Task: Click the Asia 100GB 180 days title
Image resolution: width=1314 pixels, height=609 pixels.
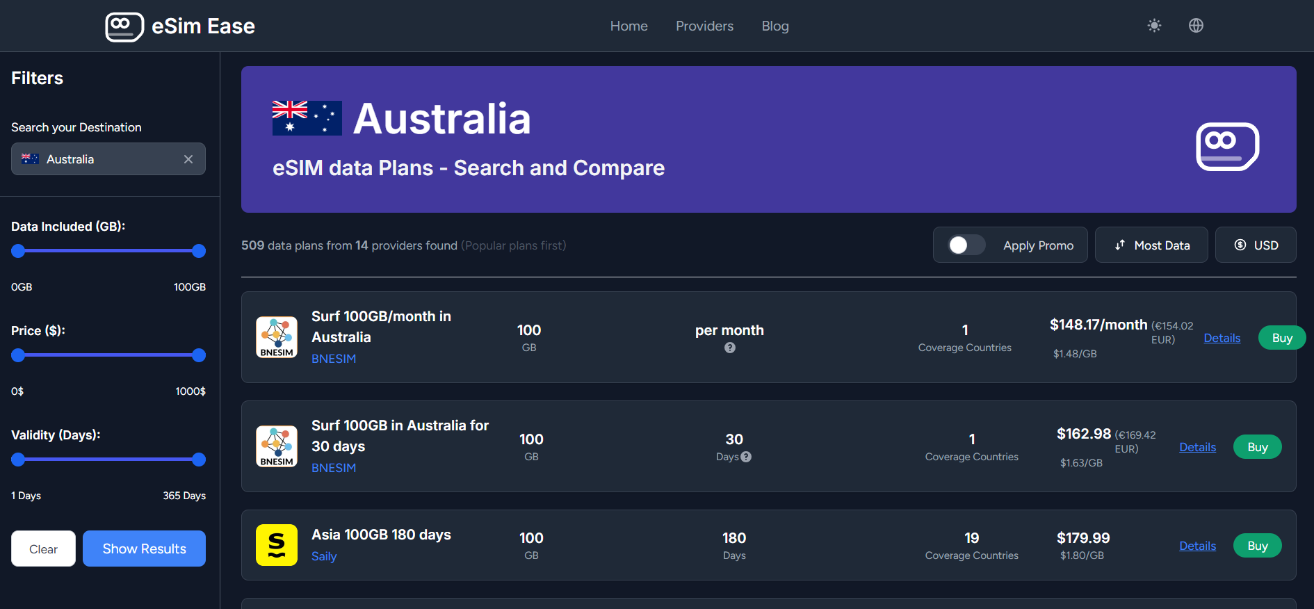Action: click(381, 535)
